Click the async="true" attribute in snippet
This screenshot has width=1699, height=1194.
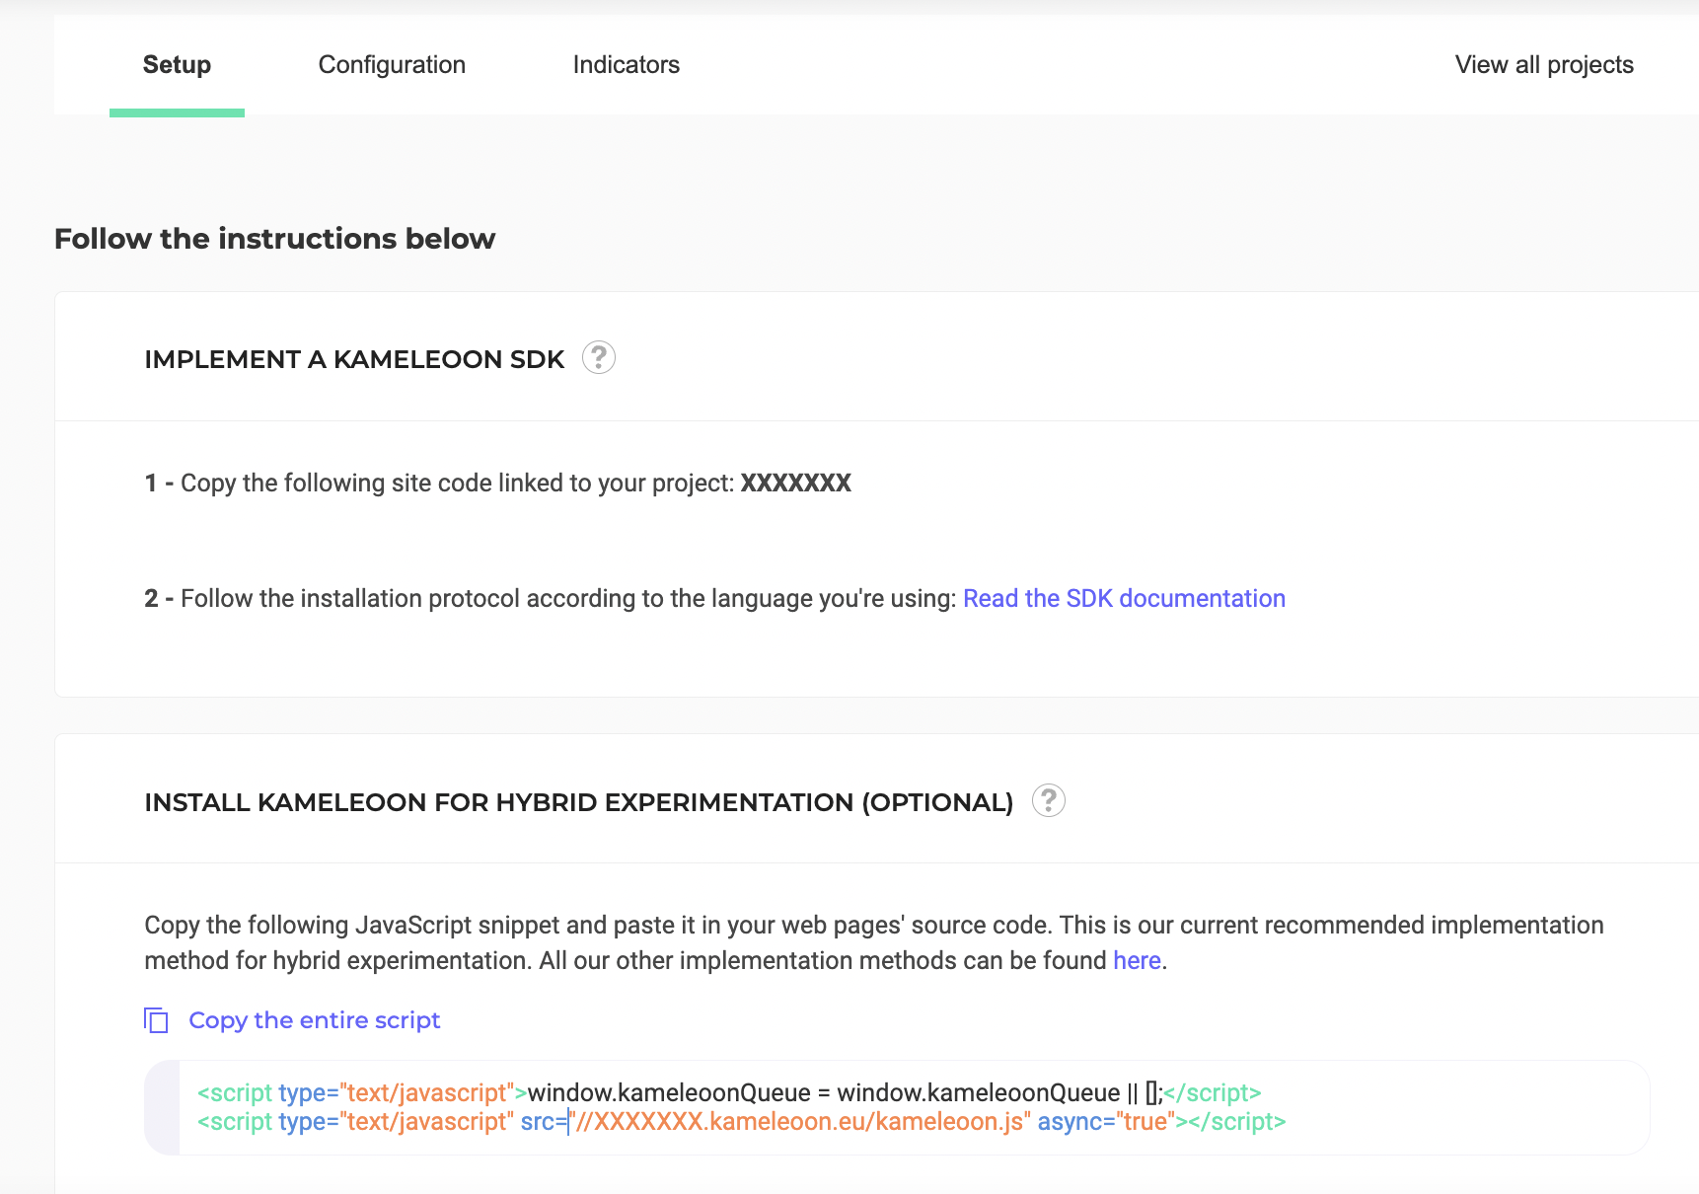(x=1106, y=1122)
